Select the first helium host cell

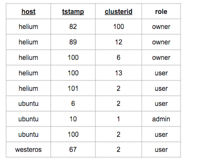(28, 27)
